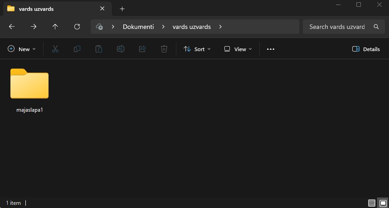Click the Copy icon in toolbar
The width and height of the screenshot is (389, 208).
point(77,49)
